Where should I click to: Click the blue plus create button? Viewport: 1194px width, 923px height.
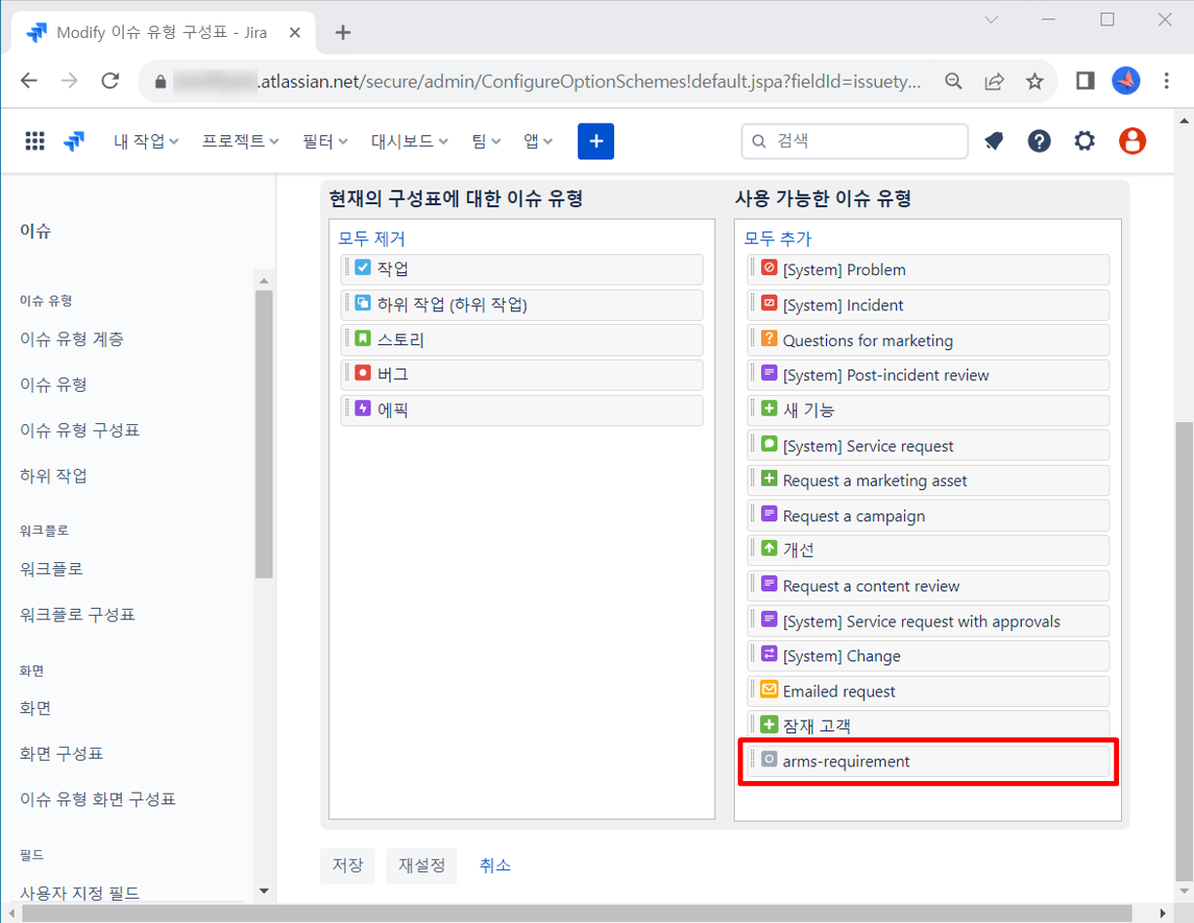point(596,141)
